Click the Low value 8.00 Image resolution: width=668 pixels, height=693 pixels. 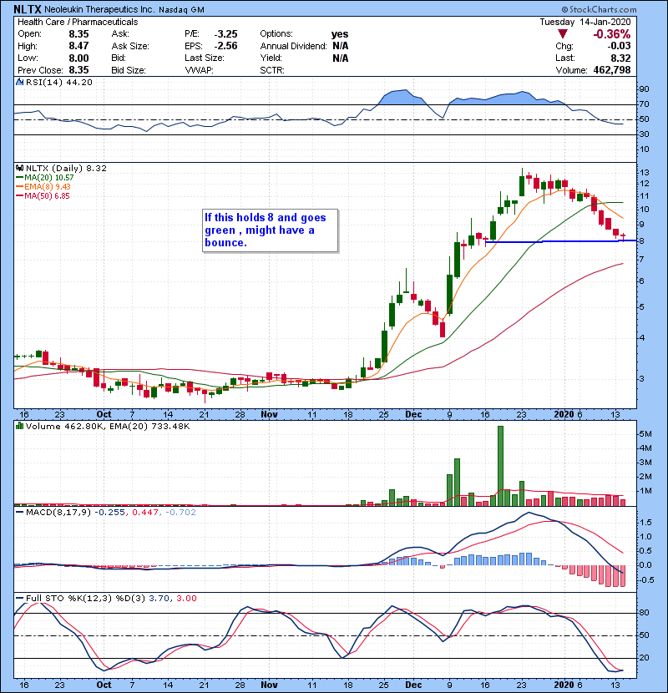coord(78,58)
